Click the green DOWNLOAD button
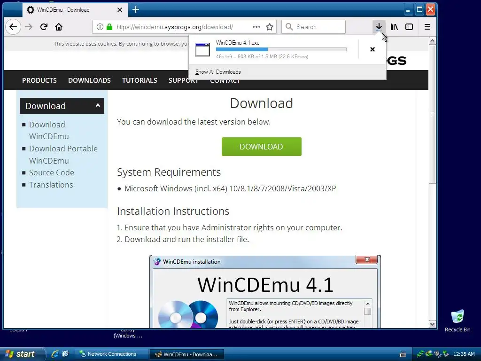This screenshot has height=361, width=481. [x=261, y=147]
